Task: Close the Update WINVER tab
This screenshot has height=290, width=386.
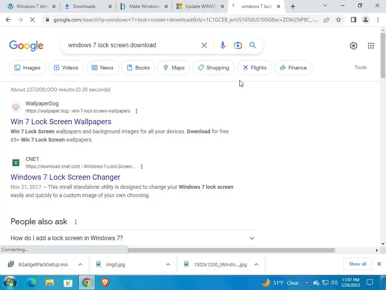Action: coord(222,7)
